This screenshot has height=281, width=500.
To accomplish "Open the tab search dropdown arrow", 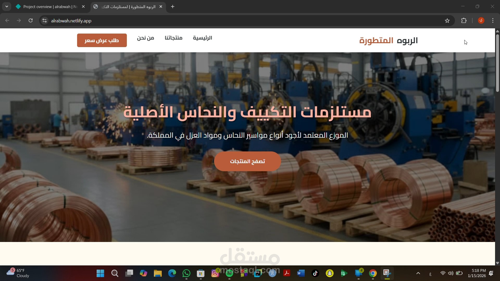I will (7, 7).
